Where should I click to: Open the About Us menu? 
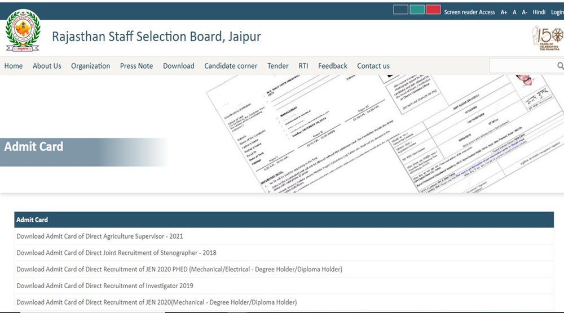pos(47,66)
